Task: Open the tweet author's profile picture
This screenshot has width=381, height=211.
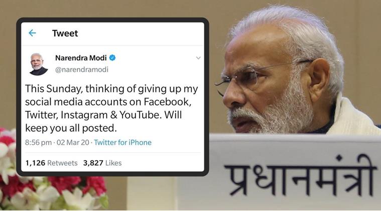Action: [x=38, y=64]
